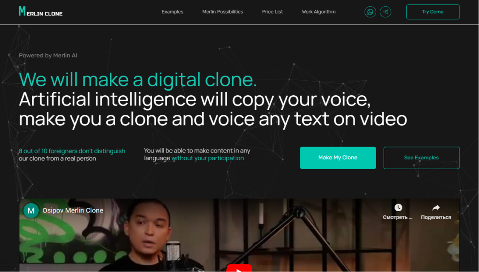The width and height of the screenshot is (479, 272).
Task: Click the 'without your participation' highlighted text
Action: click(x=208, y=158)
